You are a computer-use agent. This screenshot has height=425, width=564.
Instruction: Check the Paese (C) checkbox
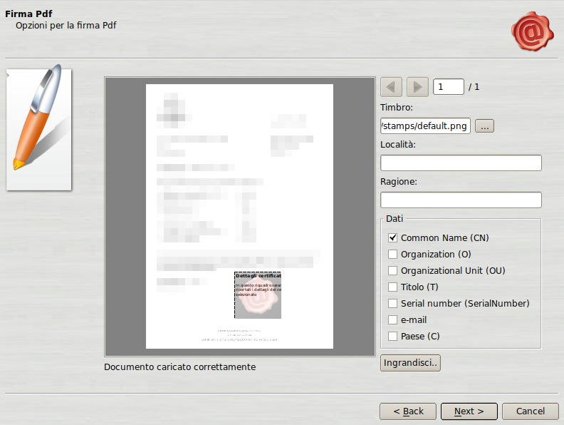pyautogui.click(x=392, y=337)
